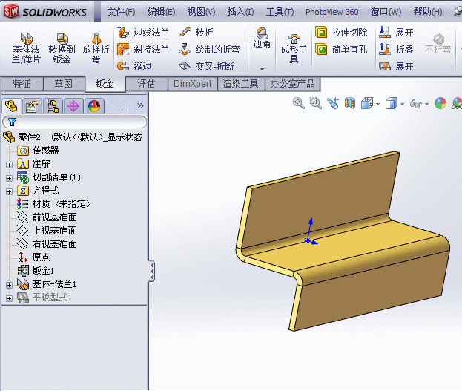The image size is (462, 391).
Task: Click the 展开 flatten tool at bottom
Action: tap(396, 66)
